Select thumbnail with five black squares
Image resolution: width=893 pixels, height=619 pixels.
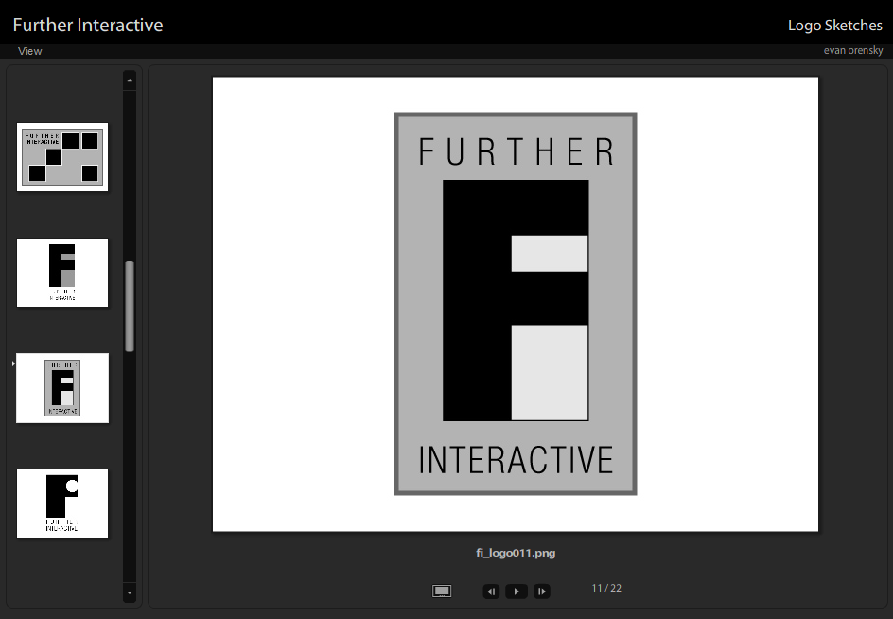click(x=62, y=157)
